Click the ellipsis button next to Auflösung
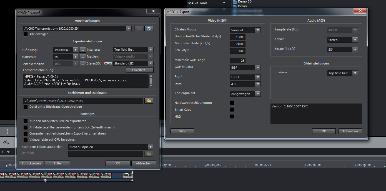This screenshot has width=386, height=191. 82,50
